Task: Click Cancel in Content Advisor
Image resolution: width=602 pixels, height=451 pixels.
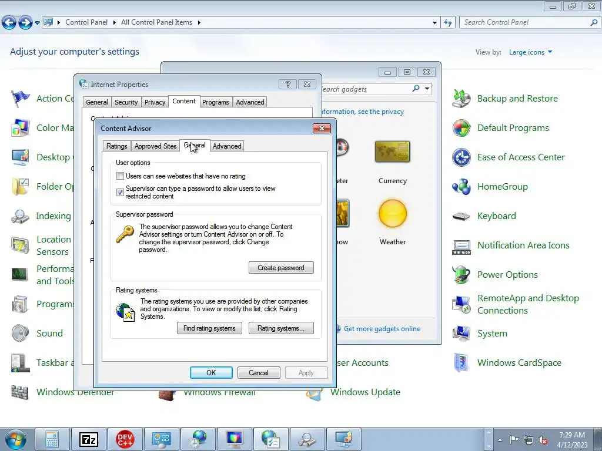Action: pos(259,373)
